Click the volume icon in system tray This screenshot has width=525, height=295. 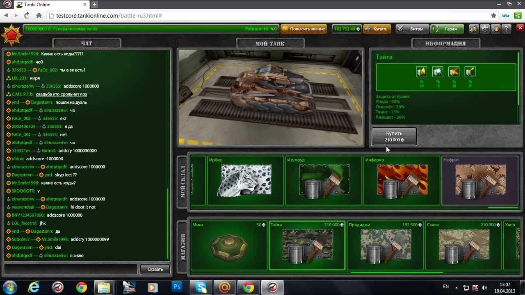(x=484, y=288)
